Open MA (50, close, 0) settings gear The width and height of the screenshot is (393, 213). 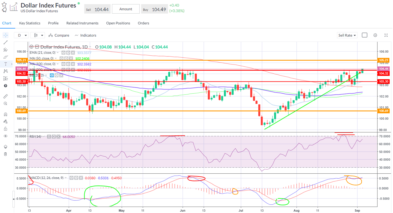(66, 58)
